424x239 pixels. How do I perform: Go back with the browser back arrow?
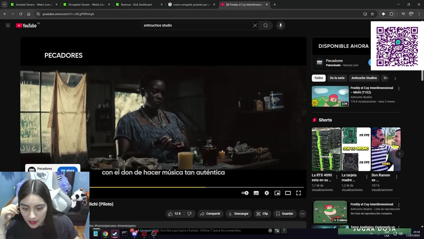5,14
